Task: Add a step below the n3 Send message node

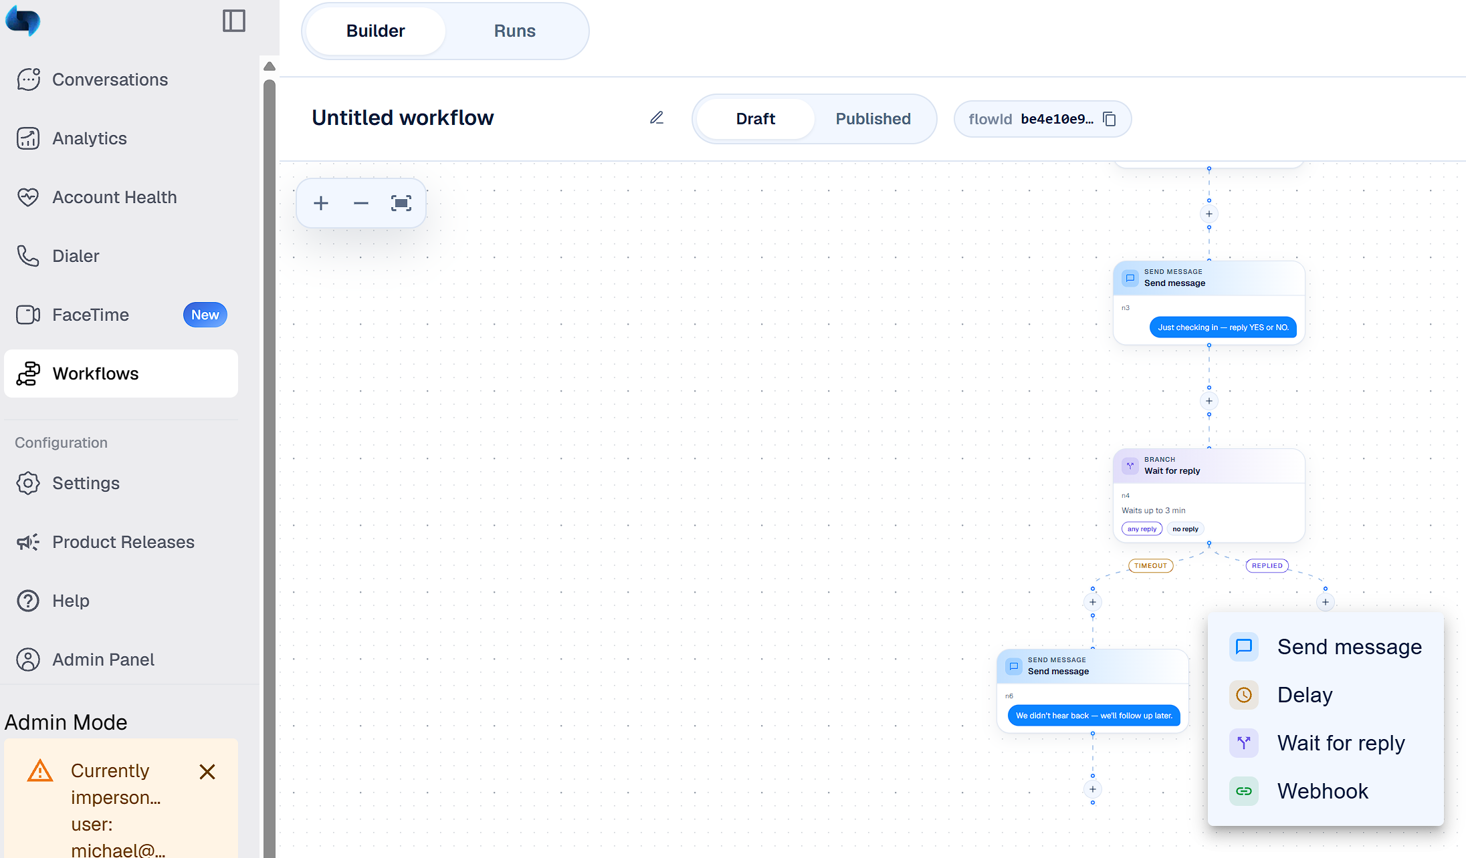Action: point(1209,401)
